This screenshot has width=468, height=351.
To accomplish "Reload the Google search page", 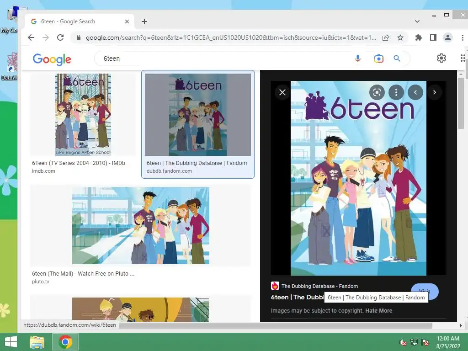I will tap(60, 37).
